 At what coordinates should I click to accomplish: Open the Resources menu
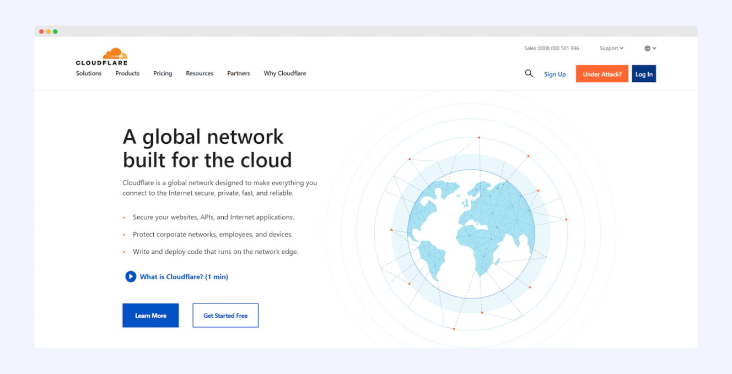[x=200, y=73]
